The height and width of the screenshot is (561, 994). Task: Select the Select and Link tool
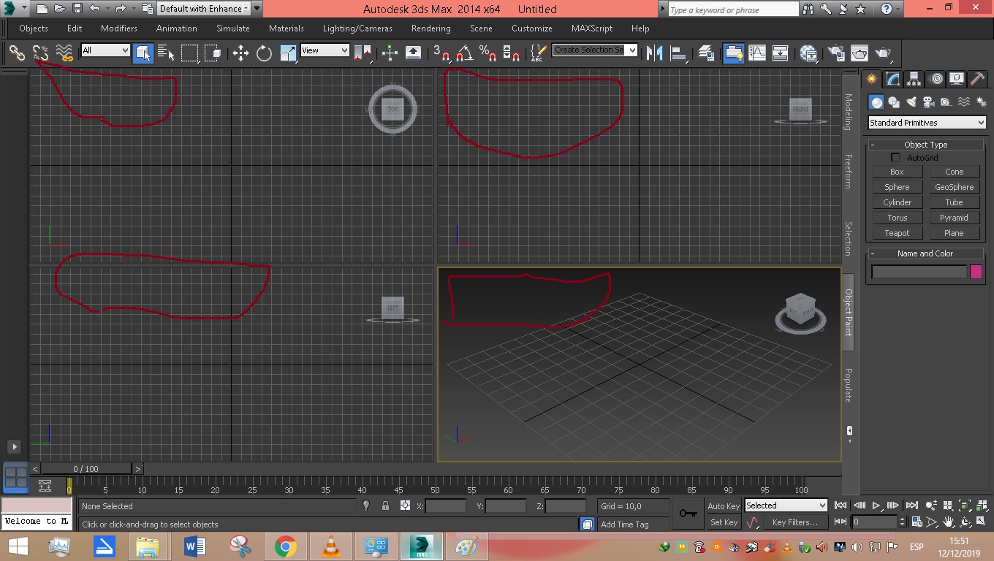[17, 53]
